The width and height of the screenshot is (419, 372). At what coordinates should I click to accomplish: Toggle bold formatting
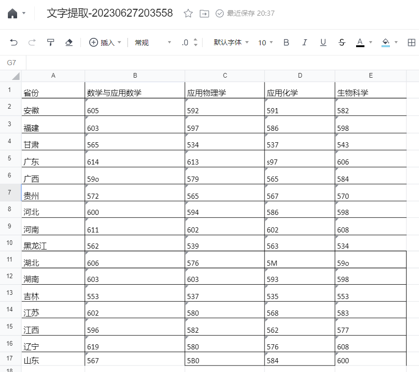[x=286, y=43]
